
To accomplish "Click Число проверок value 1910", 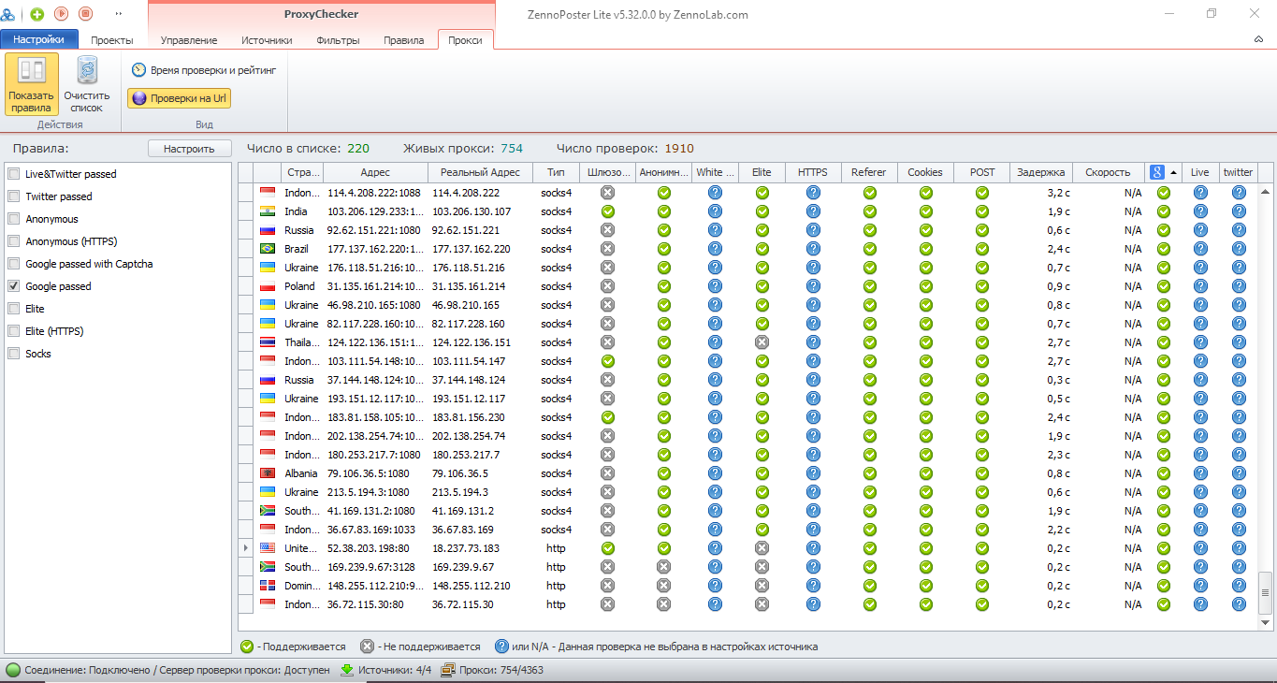I will click(x=679, y=148).
